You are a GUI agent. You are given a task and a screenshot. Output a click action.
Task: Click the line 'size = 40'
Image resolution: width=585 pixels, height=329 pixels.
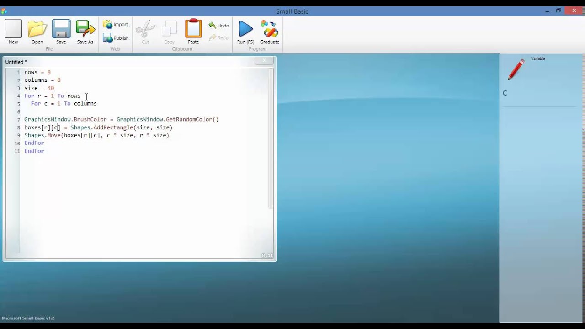[39, 88]
